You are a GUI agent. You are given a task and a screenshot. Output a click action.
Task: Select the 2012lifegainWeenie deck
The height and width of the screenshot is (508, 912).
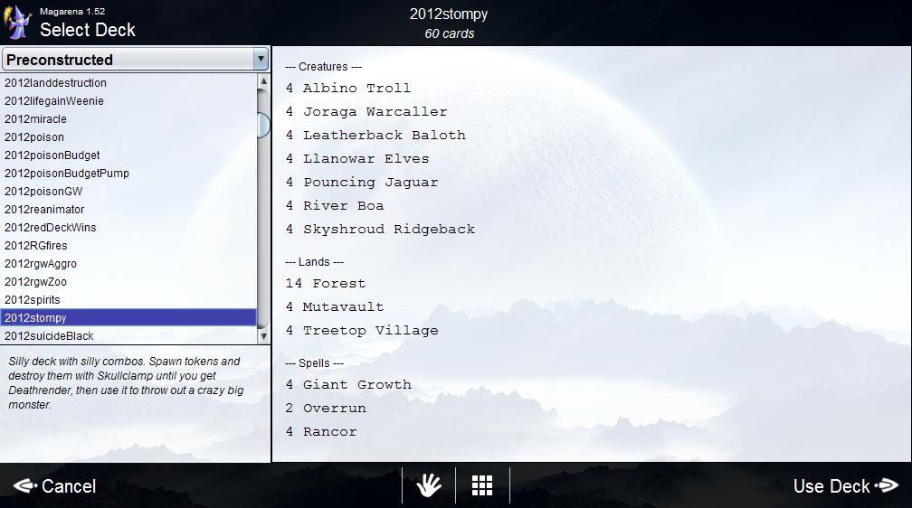click(x=54, y=101)
